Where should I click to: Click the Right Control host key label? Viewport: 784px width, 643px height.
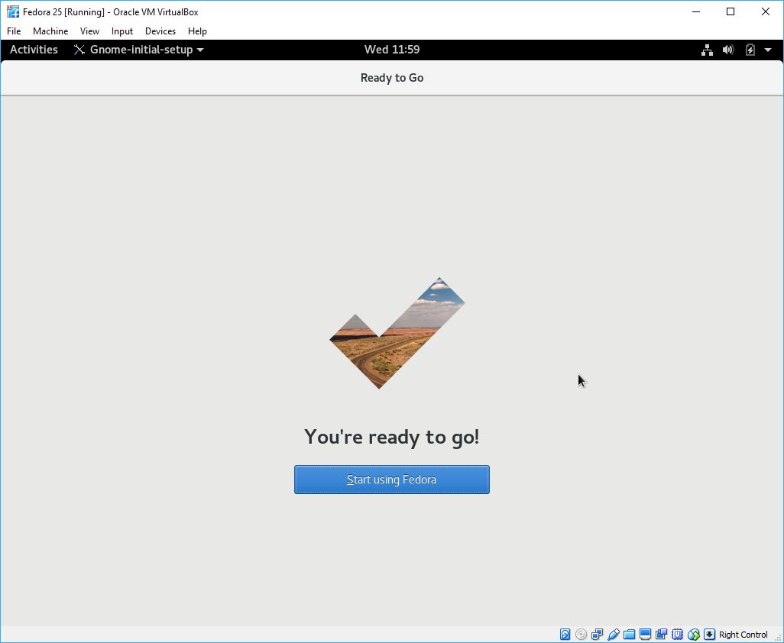(743, 635)
